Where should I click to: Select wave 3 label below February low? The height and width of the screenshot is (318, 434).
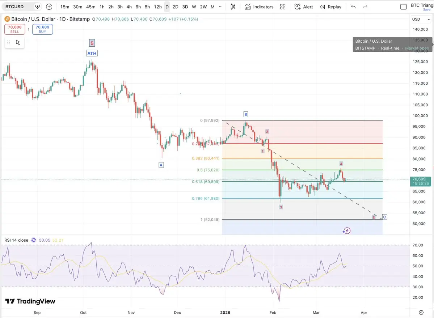[x=281, y=207]
